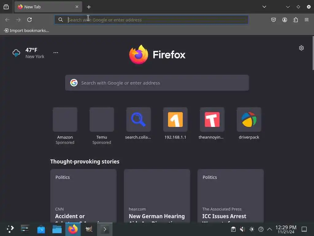Viewport: 314px width, 236px height.
Task: Open brightness tray icon
Action: point(252,229)
